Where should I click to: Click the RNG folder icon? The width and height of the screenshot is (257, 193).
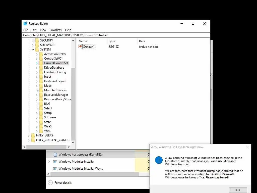pyautogui.click(x=41, y=104)
